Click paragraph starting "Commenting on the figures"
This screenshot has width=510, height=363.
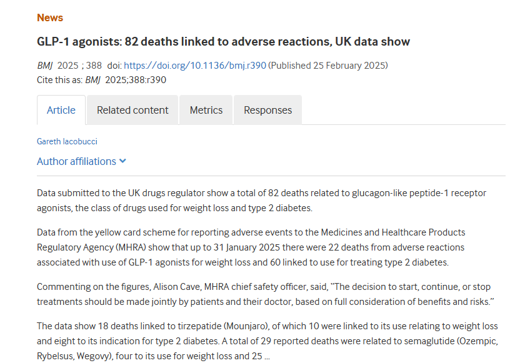266,294
